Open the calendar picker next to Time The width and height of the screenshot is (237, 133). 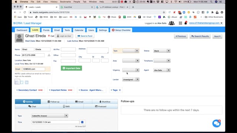pos(82,122)
